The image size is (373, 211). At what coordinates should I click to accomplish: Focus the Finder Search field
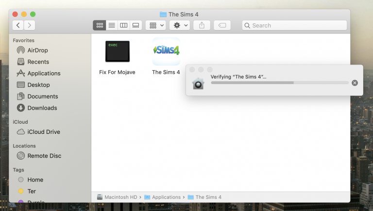pos(294,25)
